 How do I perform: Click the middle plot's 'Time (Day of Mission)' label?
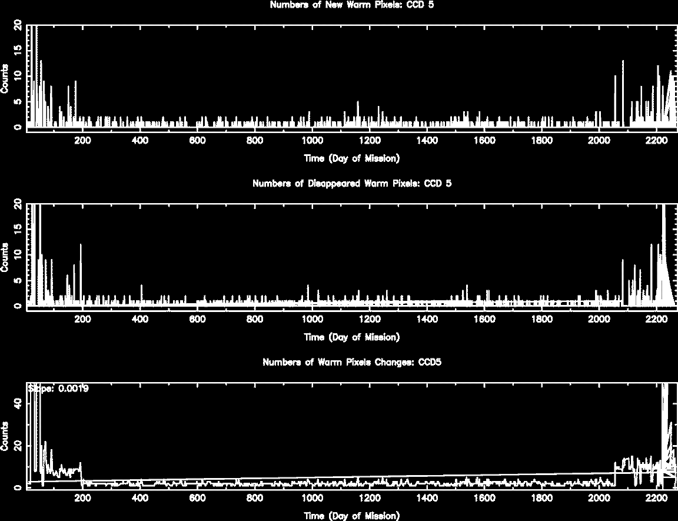pyautogui.click(x=352, y=337)
